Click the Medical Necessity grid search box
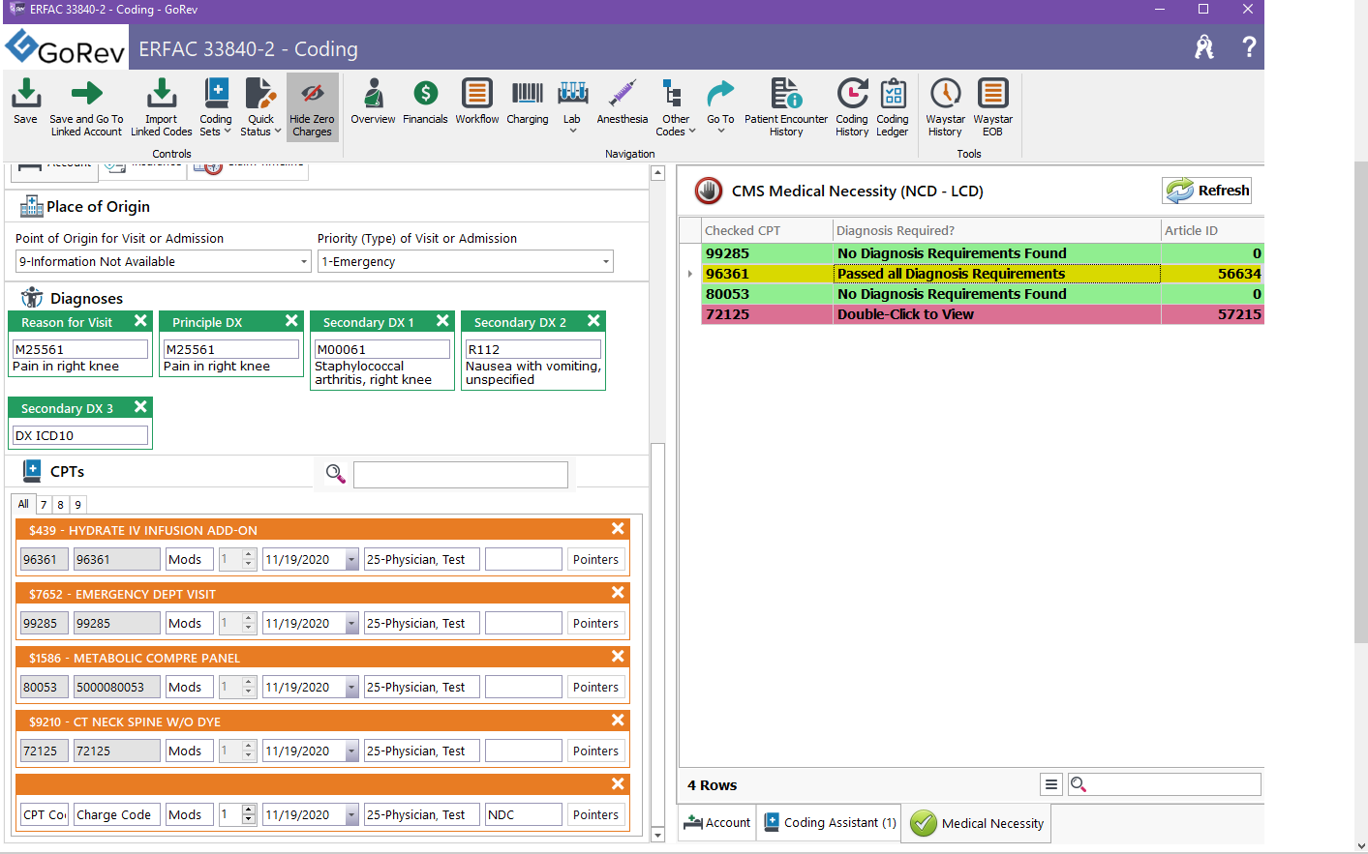 click(1165, 784)
